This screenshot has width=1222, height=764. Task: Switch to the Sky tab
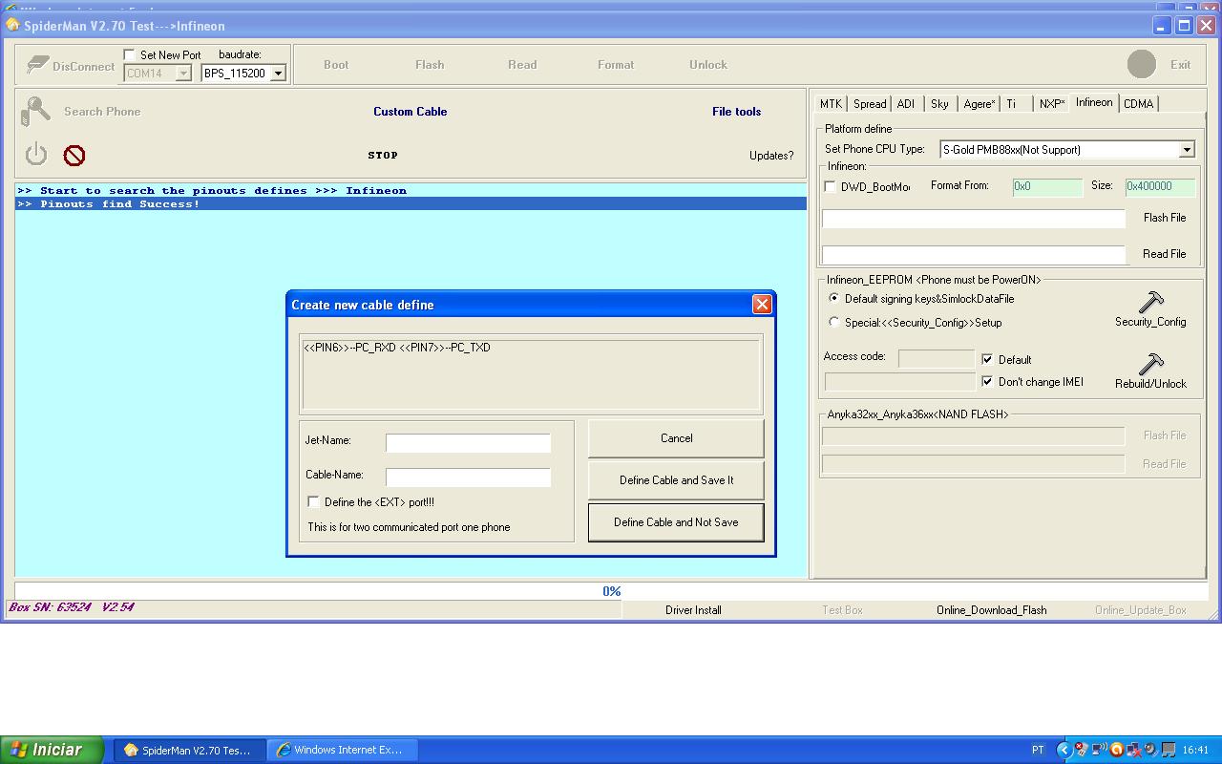tap(939, 104)
